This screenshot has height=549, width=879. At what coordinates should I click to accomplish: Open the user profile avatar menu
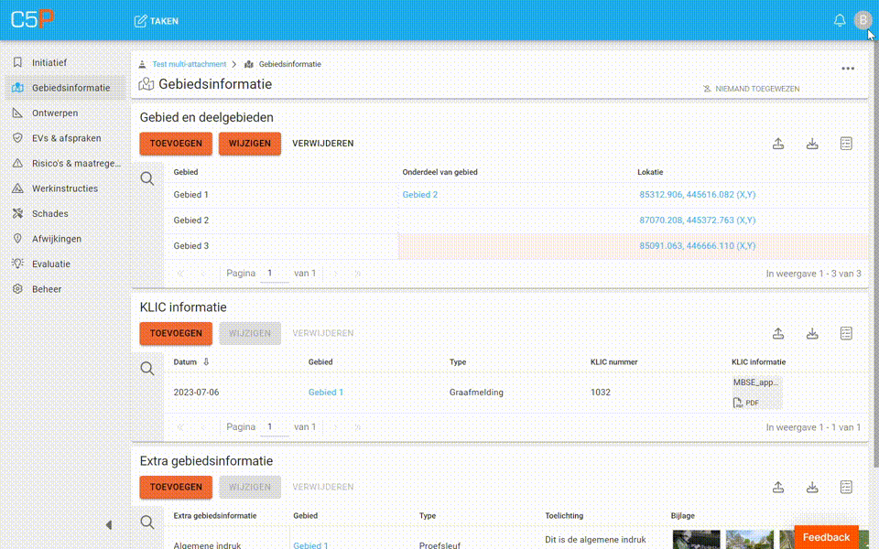pos(862,20)
